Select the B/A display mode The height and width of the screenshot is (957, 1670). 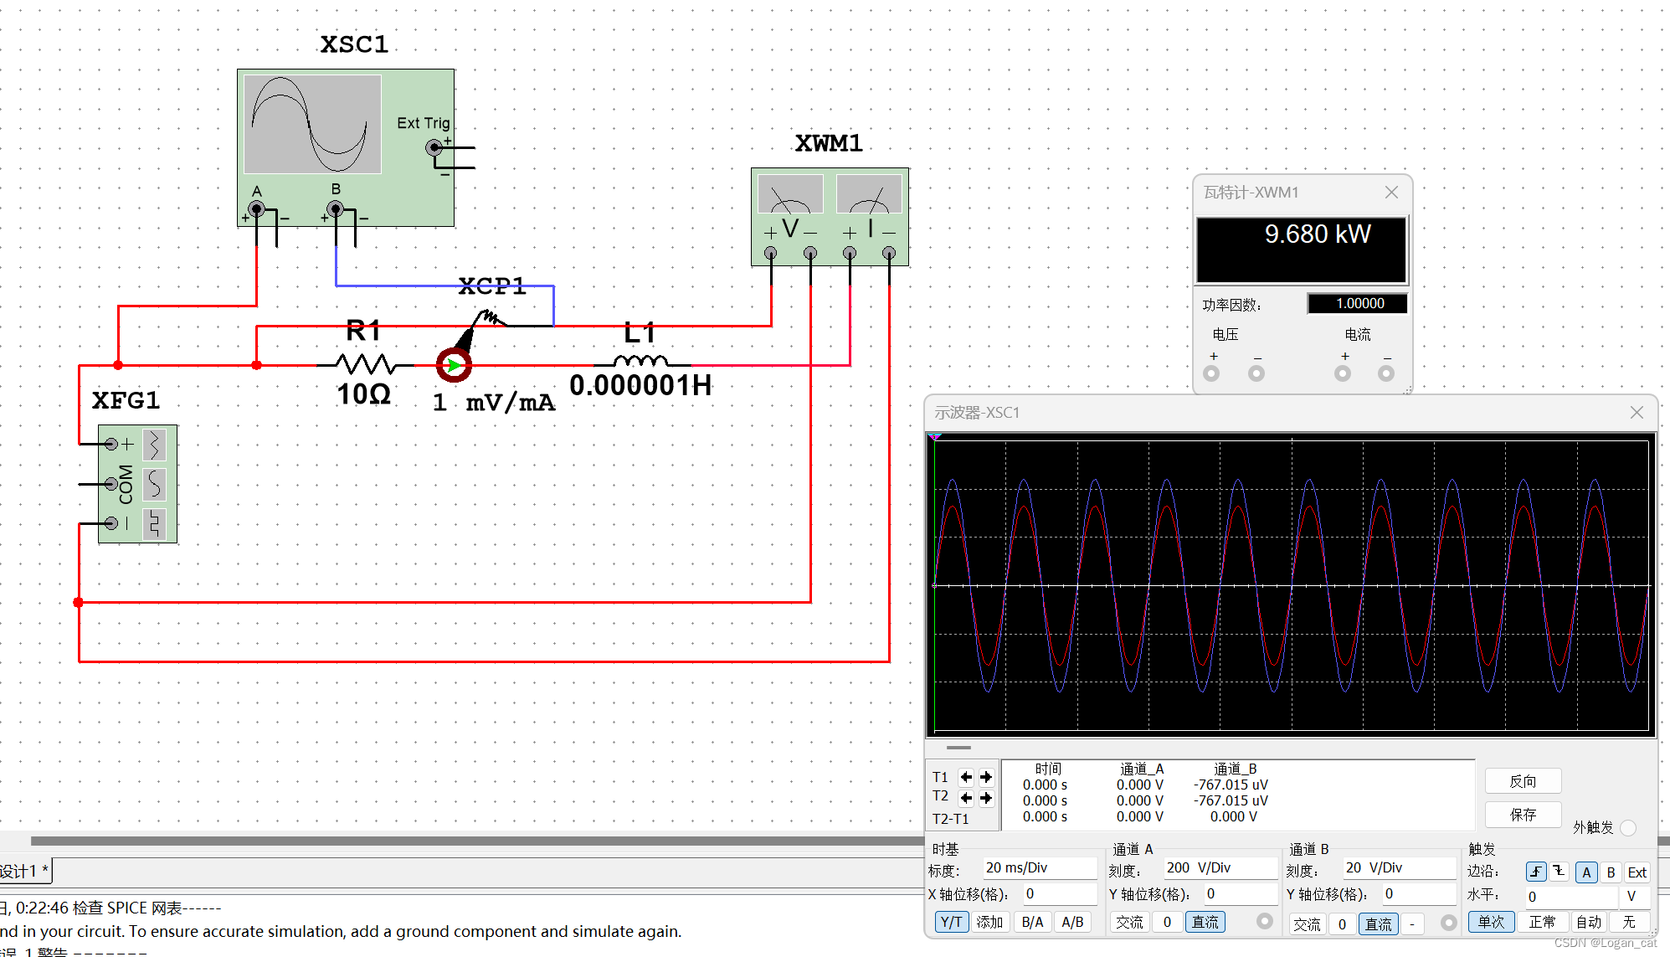click(x=1032, y=923)
